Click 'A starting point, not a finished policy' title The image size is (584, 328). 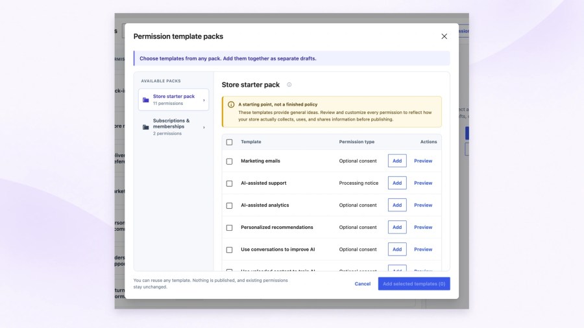278,104
